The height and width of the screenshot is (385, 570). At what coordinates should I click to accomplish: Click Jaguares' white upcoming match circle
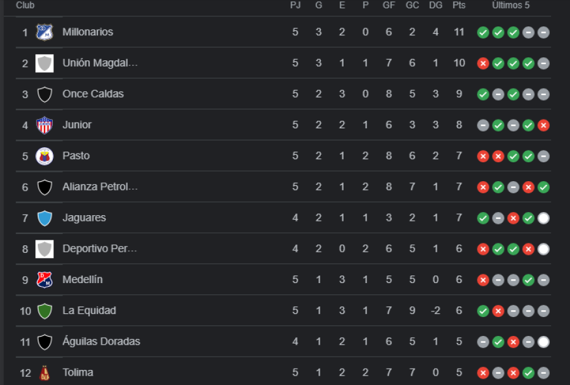(544, 218)
